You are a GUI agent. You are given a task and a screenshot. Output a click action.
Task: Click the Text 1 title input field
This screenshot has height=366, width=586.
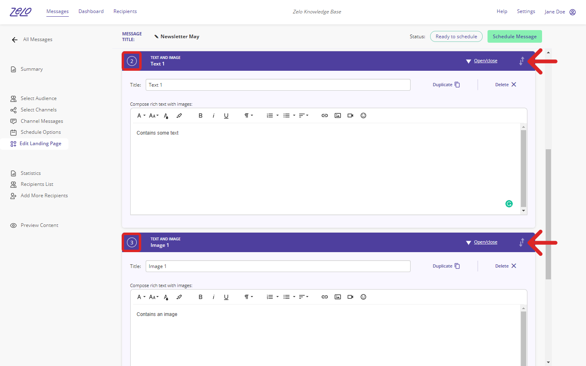278,85
